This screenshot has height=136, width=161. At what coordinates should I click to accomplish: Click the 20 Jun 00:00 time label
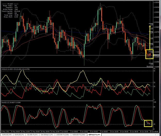coord(154,131)
